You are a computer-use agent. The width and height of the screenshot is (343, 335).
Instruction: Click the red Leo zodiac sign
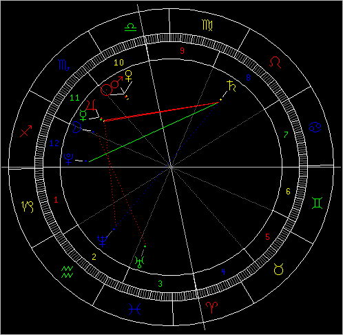pyautogui.click(x=275, y=62)
